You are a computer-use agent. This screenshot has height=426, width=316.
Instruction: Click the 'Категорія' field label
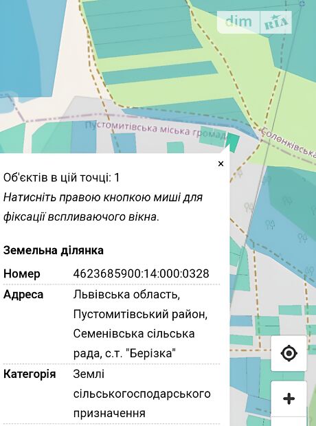(x=30, y=374)
